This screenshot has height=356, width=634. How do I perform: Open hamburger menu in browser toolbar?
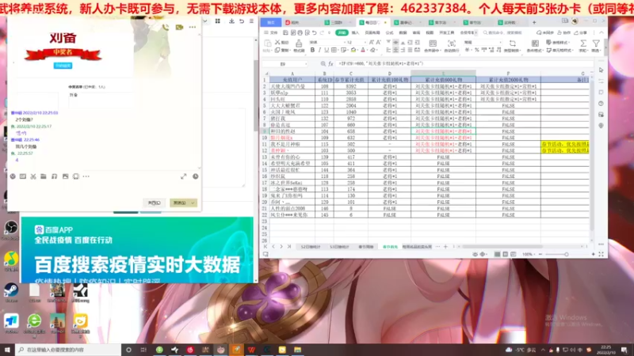click(251, 21)
